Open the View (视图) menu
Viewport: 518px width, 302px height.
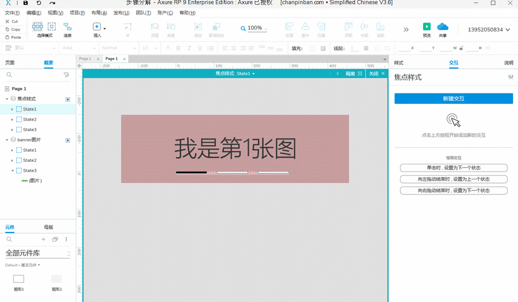[55, 13]
